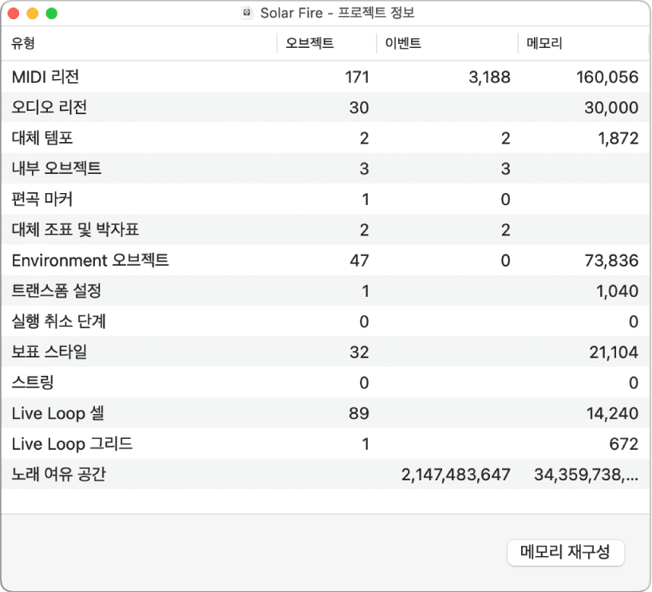
Task: Select the MIDI 리전 row label
Action: [x=45, y=77]
